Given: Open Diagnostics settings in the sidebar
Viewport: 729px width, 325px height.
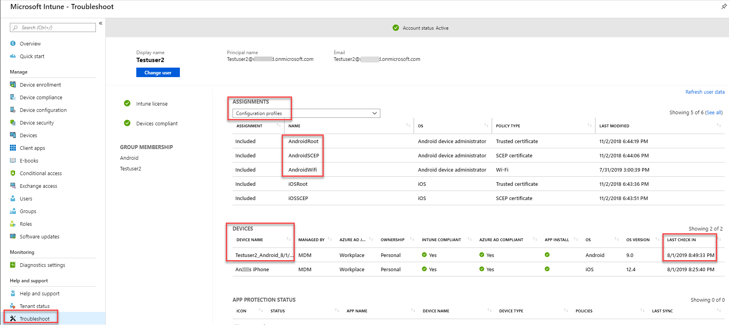Looking at the screenshot, I should tap(42, 265).
